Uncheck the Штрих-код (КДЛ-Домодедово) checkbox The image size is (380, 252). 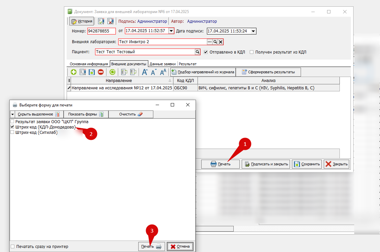click(x=12, y=127)
